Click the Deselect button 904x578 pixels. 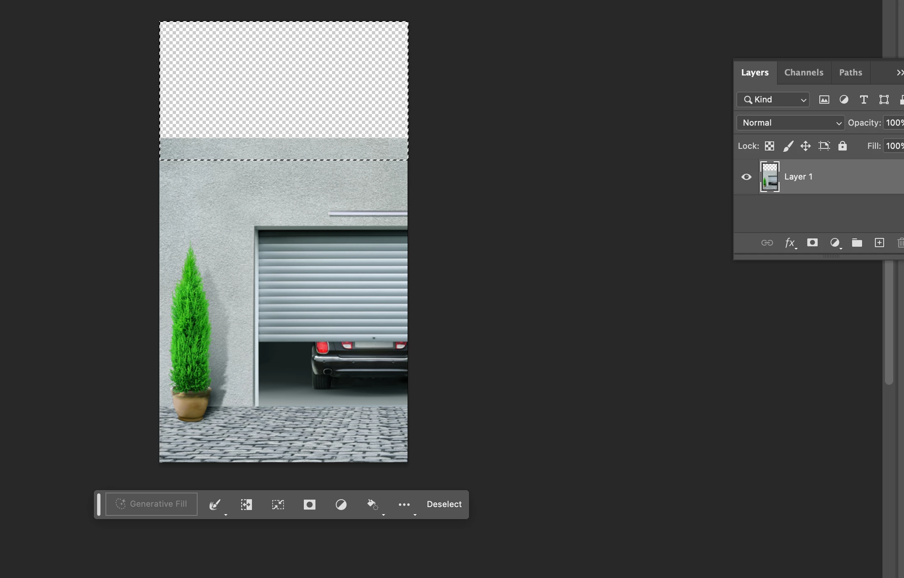pyautogui.click(x=444, y=504)
